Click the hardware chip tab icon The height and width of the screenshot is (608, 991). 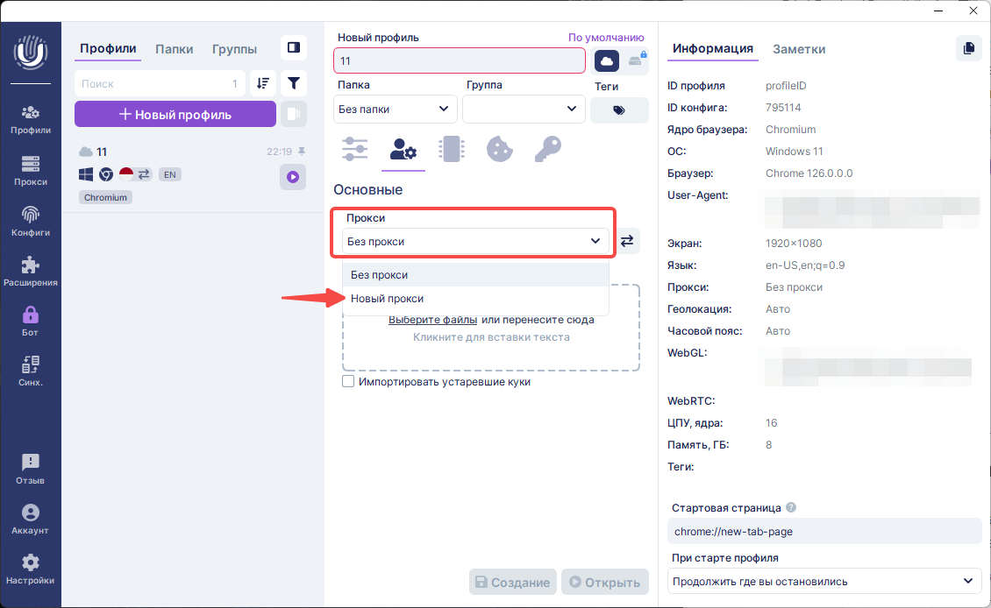(x=451, y=149)
